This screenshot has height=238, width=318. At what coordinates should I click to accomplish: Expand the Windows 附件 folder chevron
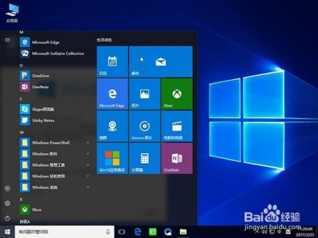pos(88,154)
